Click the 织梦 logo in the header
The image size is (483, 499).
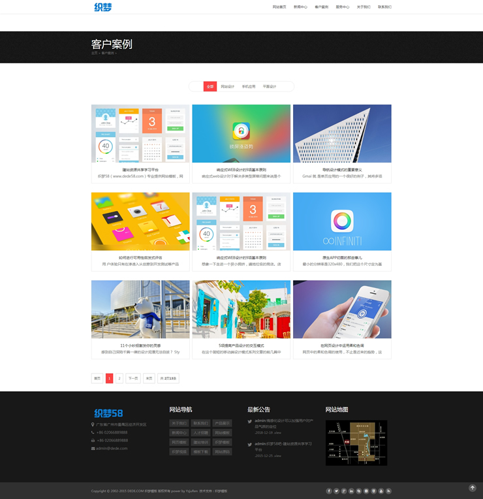103,7
